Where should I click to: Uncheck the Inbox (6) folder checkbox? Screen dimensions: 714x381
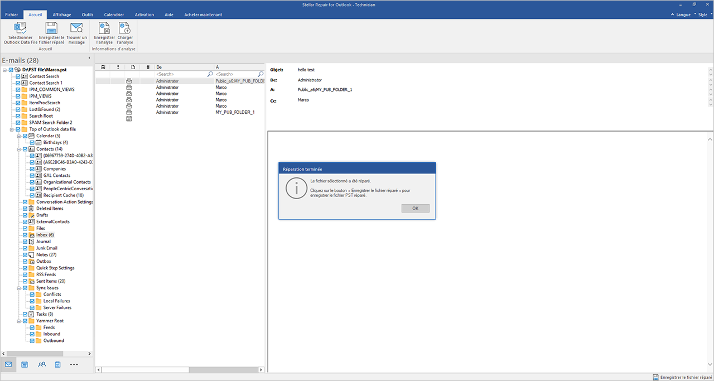coord(25,235)
